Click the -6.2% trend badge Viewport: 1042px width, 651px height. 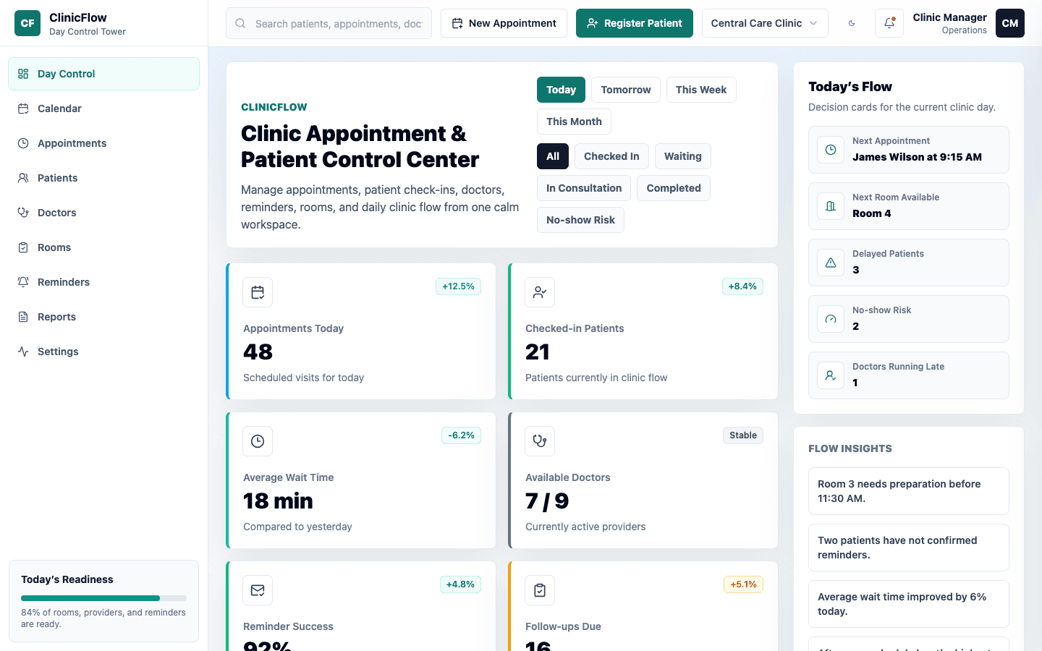click(462, 435)
